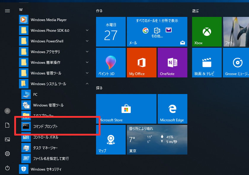Click the W letter group header
Viewport: 249px width, 175px height.
[21, 10]
